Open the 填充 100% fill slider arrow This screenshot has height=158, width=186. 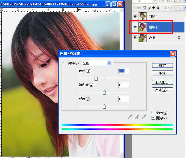pyautogui.click(x=185, y=8)
